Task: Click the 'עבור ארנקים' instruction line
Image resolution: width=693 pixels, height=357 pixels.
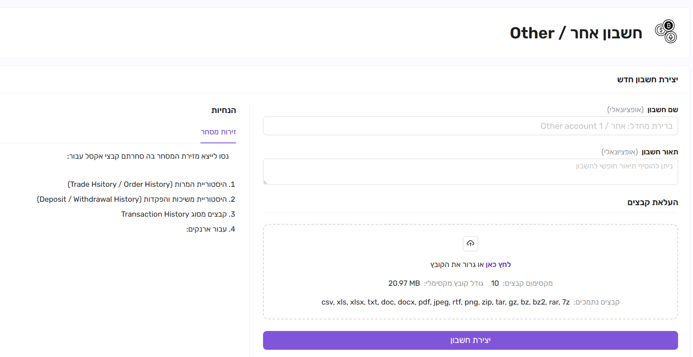Action: [211, 229]
